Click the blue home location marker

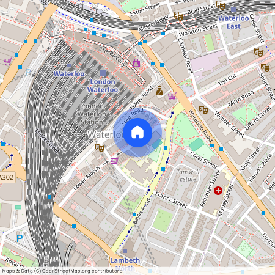coord(137,133)
